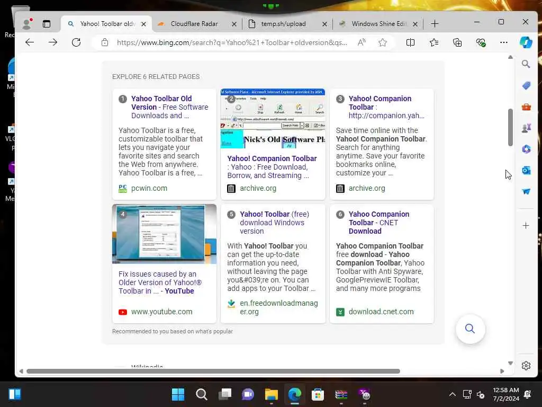The width and height of the screenshot is (542, 407).
Task: Click the address bar URL
Action: coord(232,42)
